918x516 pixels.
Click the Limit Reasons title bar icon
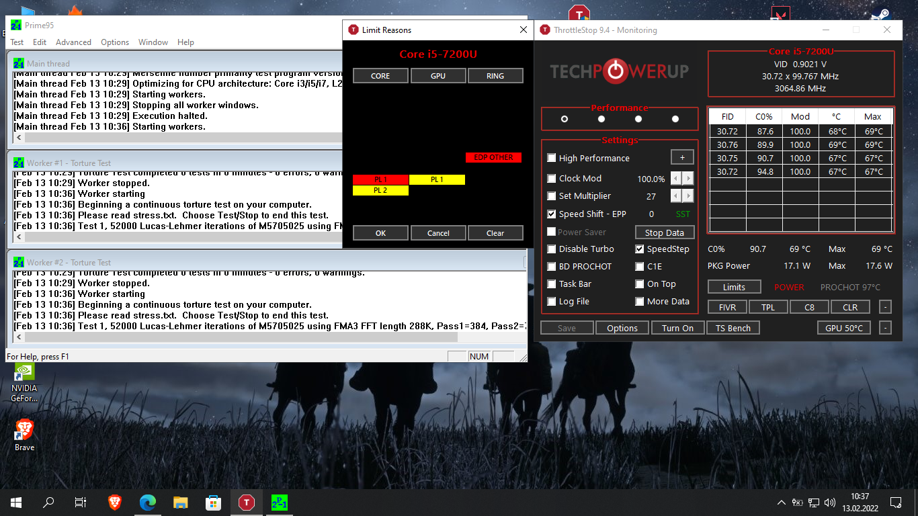coord(353,30)
